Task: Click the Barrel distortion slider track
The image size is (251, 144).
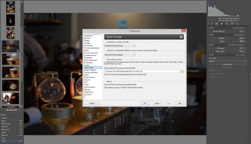Action: [x=232, y=31]
